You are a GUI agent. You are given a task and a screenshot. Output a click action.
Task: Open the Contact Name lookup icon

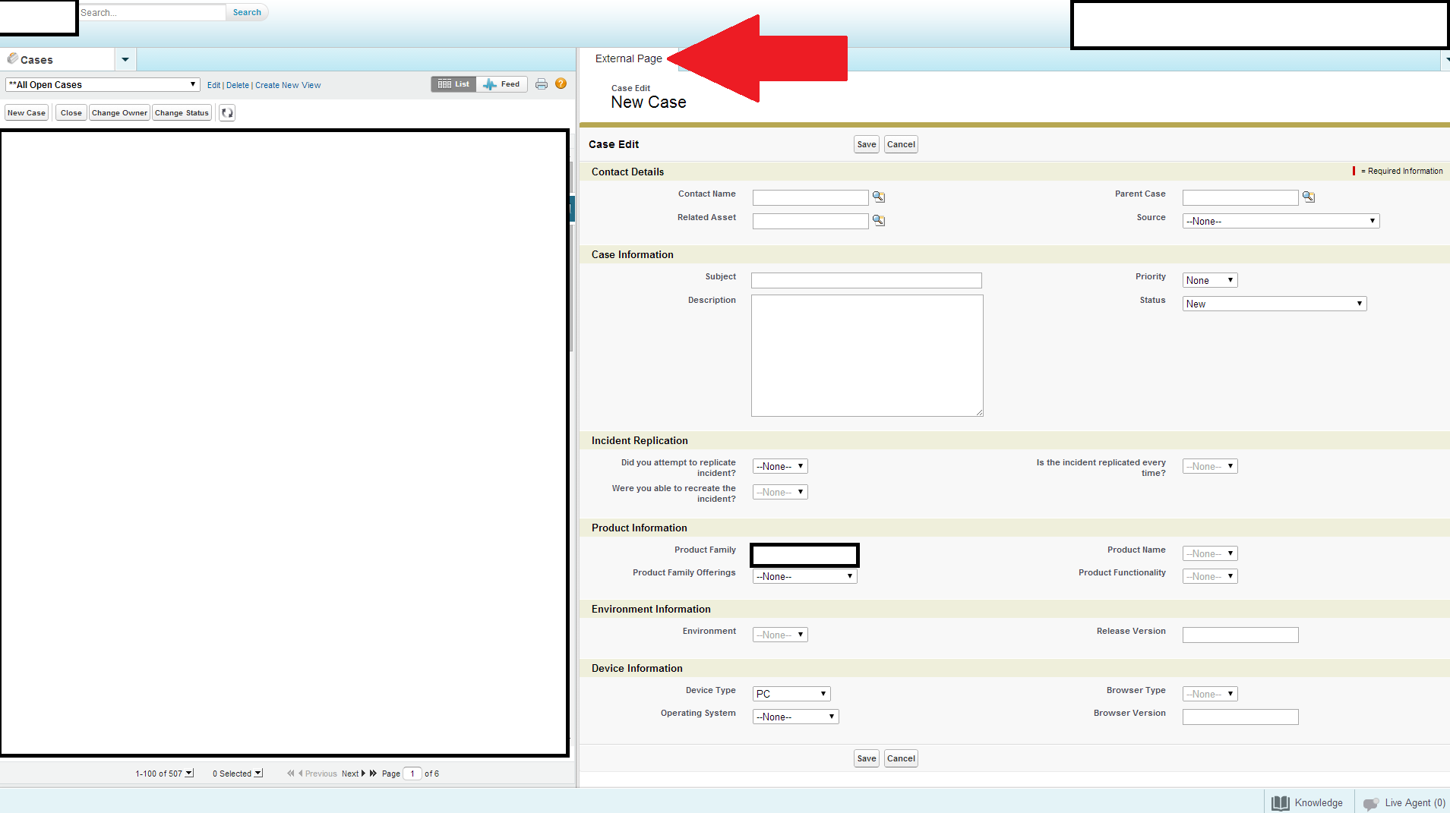[879, 197]
